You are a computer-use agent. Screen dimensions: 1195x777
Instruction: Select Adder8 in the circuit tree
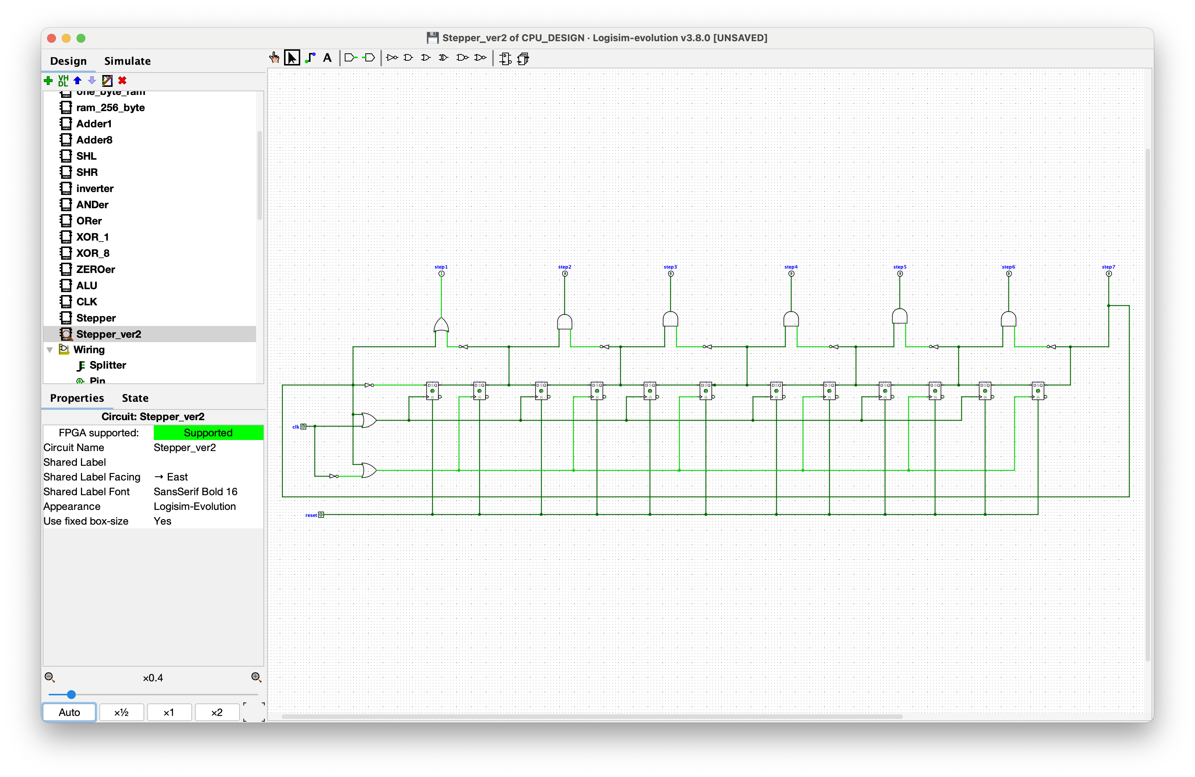coord(94,140)
